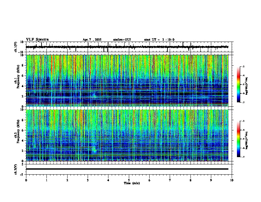This screenshot has width=261, height=202.
Task: Click the "2" kHz tick of ch.1 spectrogram
Action: [23, 96]
